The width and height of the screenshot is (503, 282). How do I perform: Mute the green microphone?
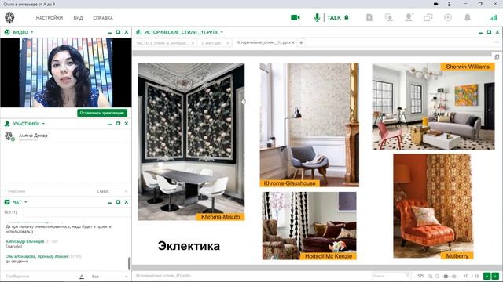point(317,17)
